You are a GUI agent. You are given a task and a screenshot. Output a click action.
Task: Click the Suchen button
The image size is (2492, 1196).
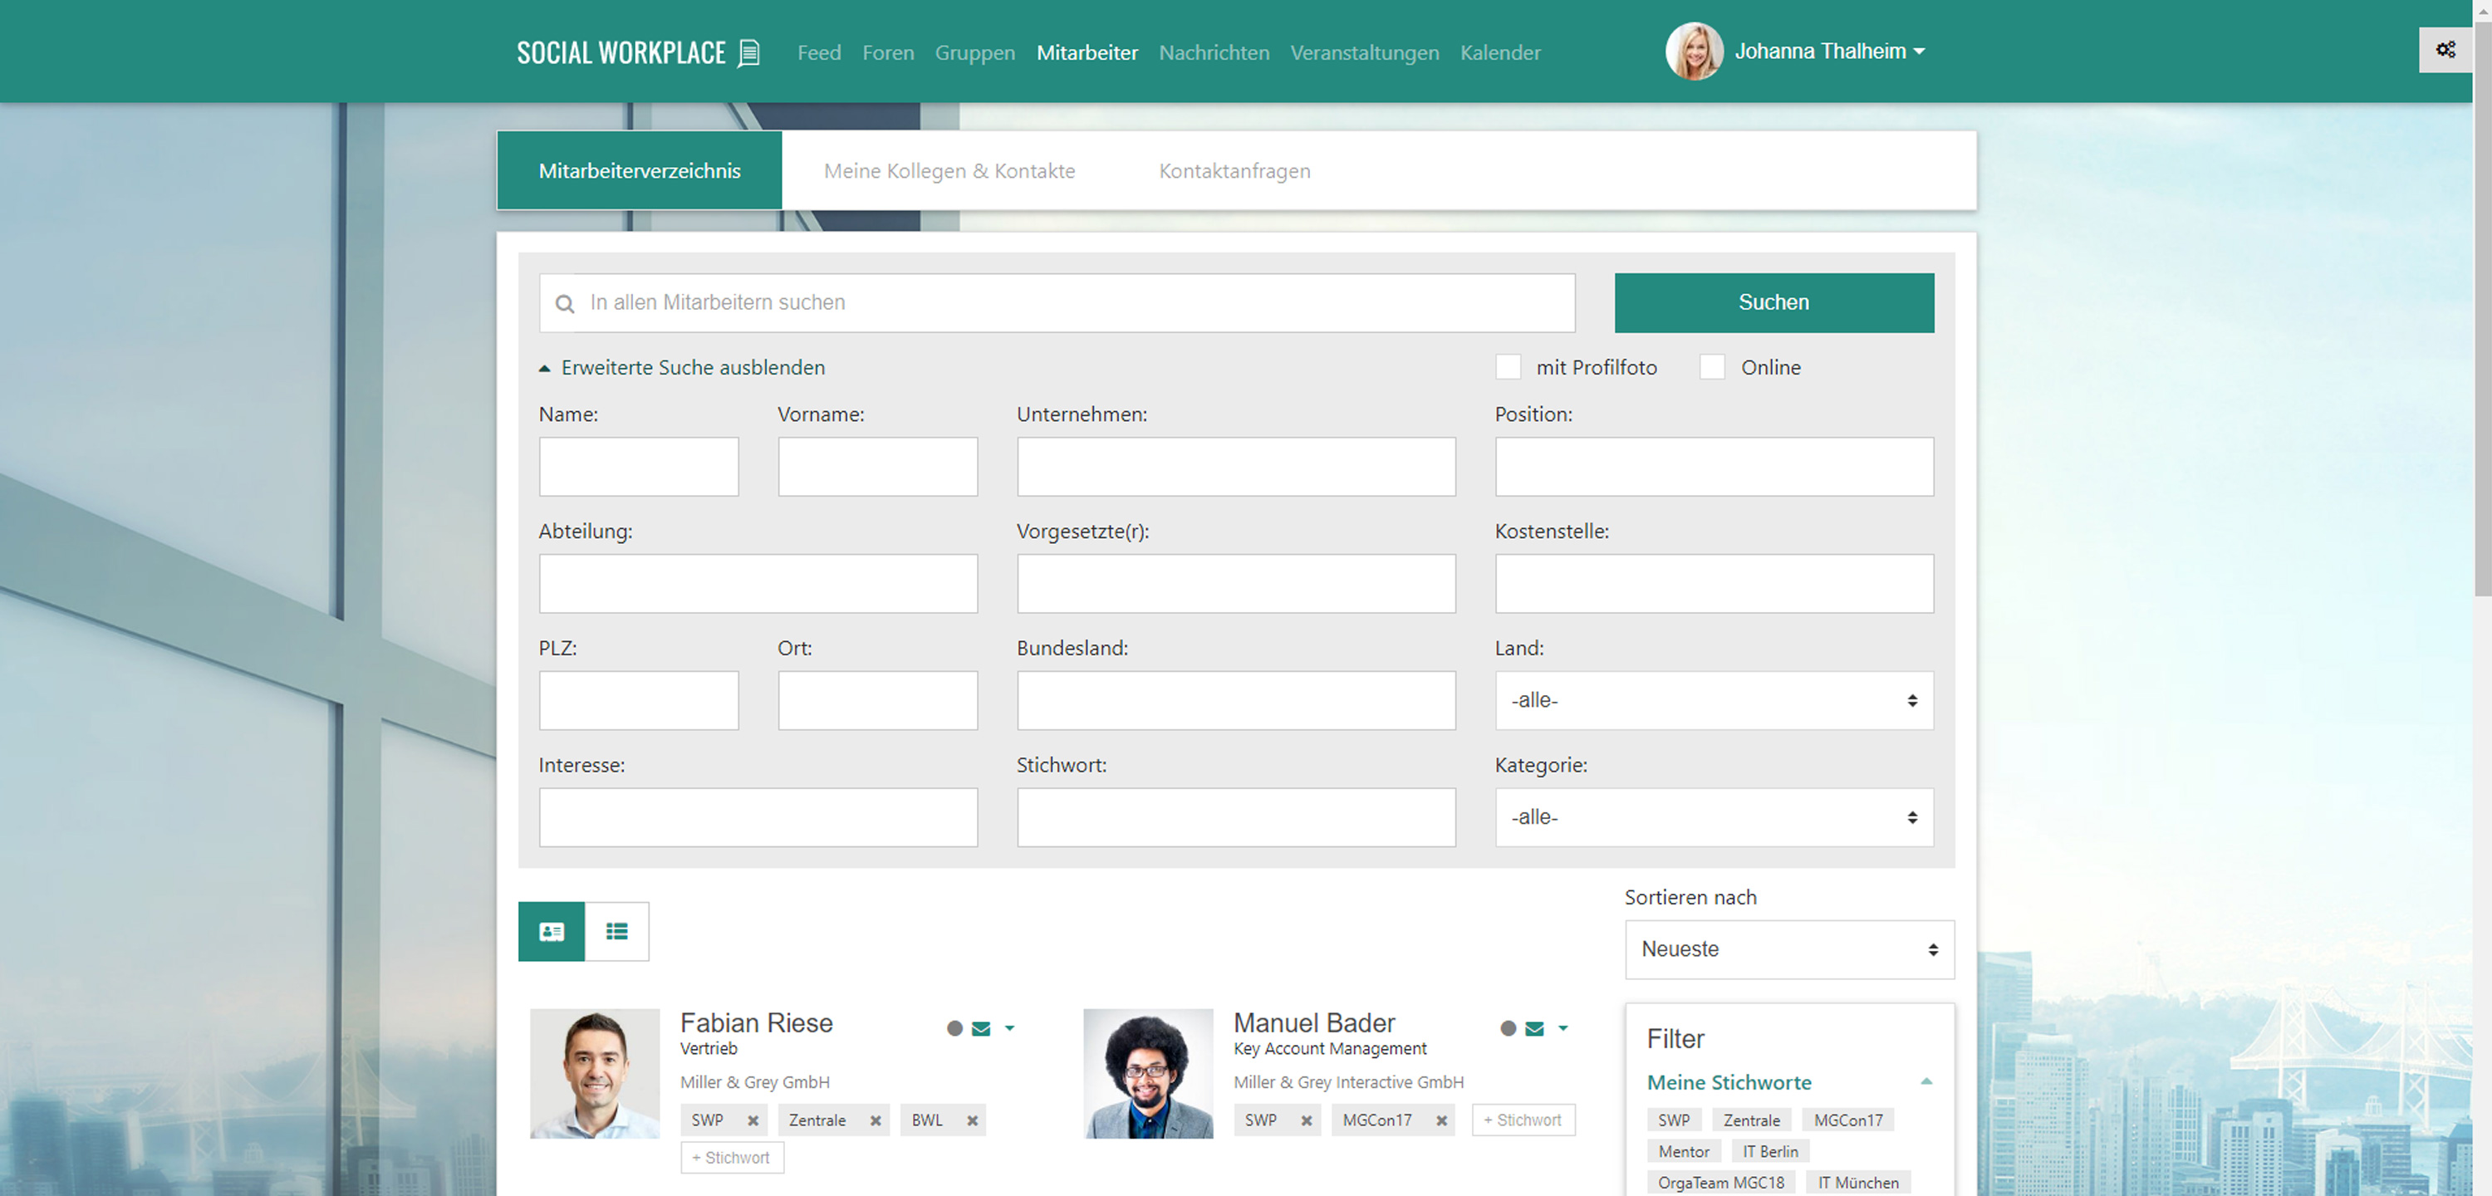[x=1773, y=301]
